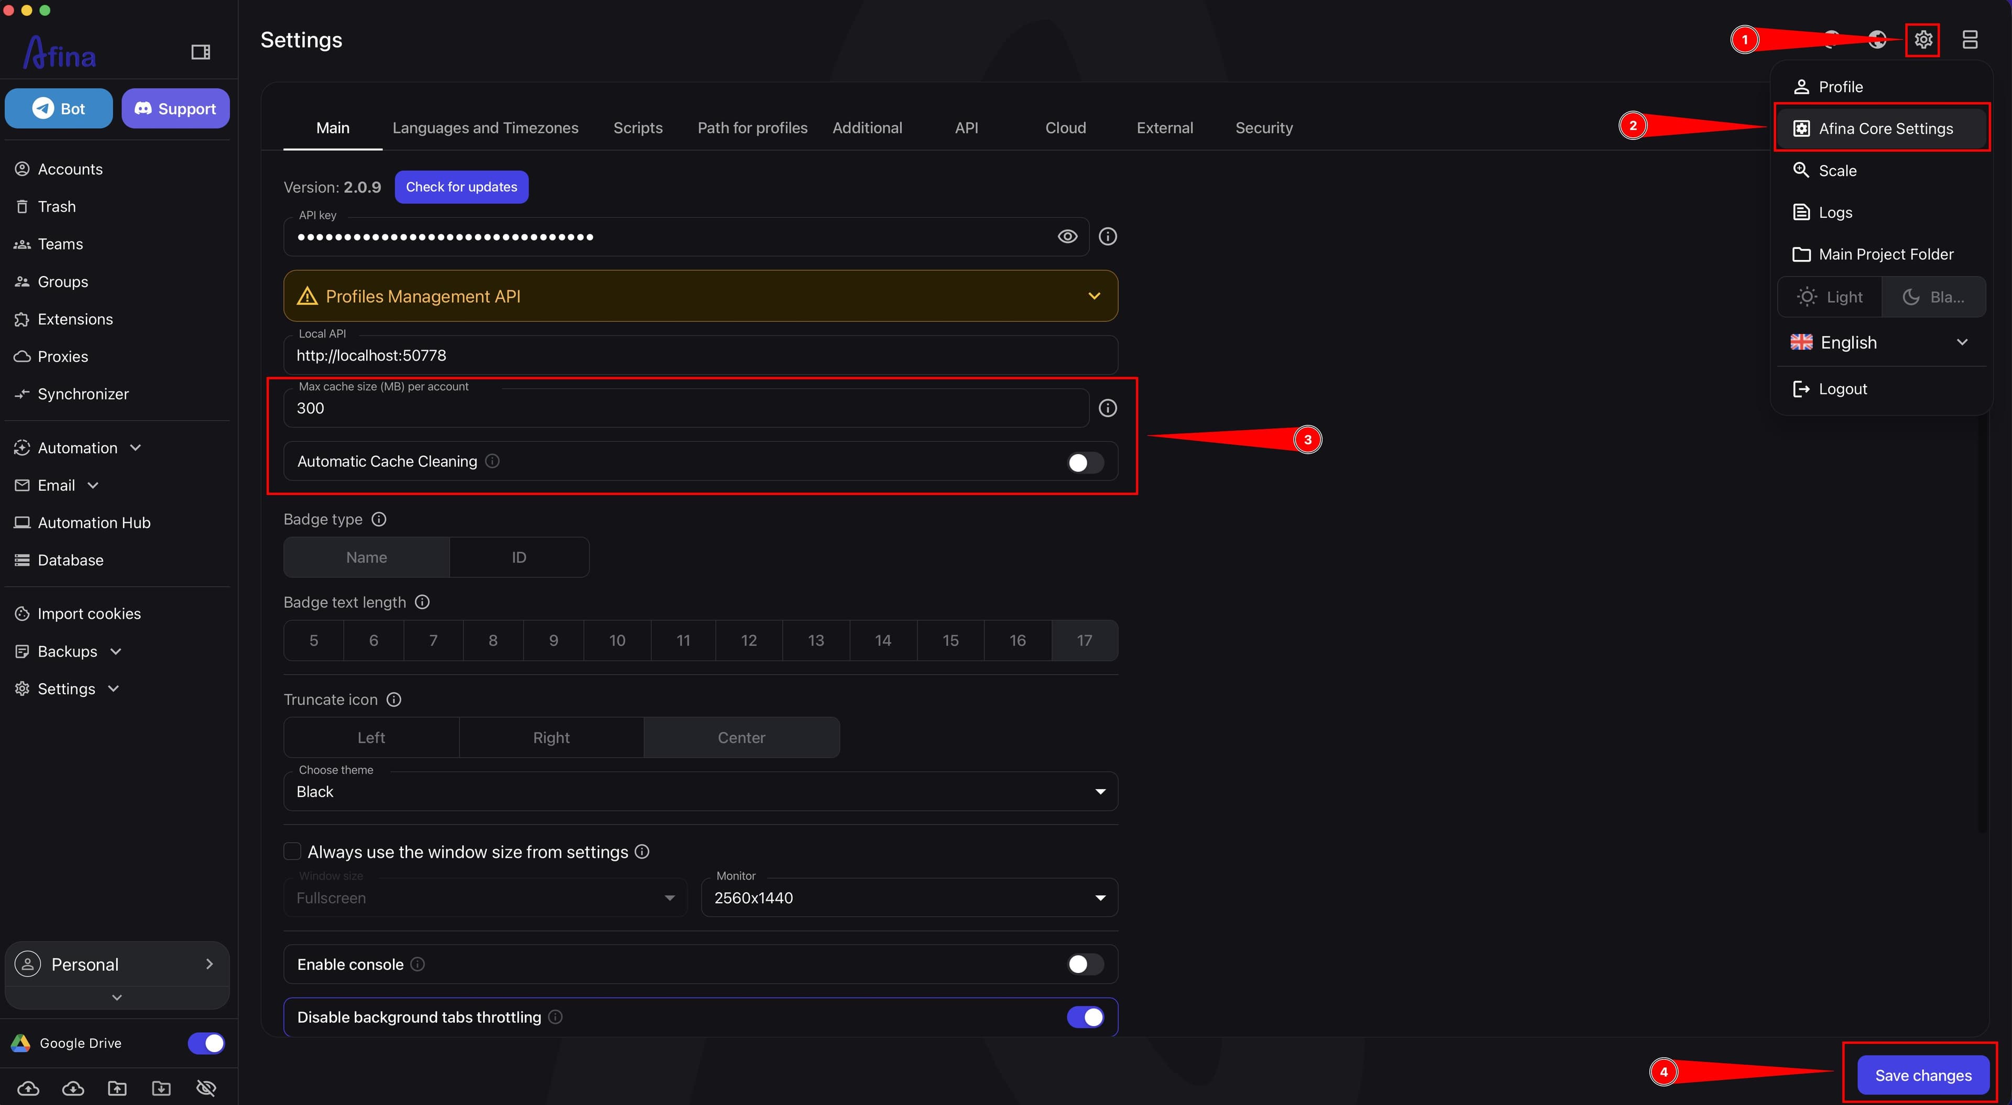Click the cloud download icon
Screen dimensions: 2012x1105
coord(73,1088)
